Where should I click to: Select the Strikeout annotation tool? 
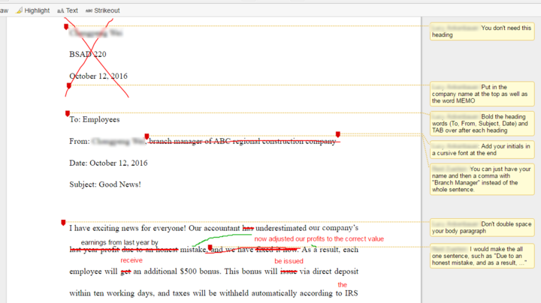tap(102, 10)
